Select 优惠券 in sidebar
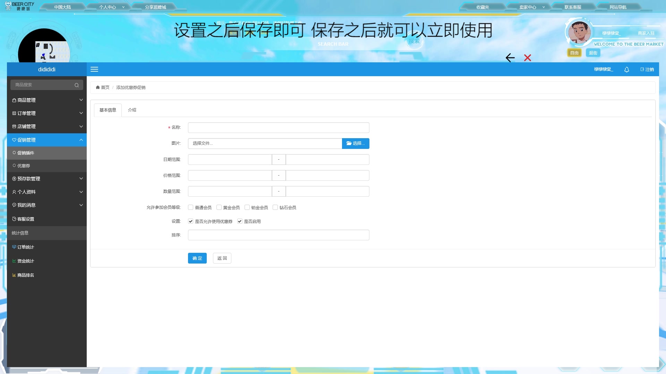 [x=24, y=166]
